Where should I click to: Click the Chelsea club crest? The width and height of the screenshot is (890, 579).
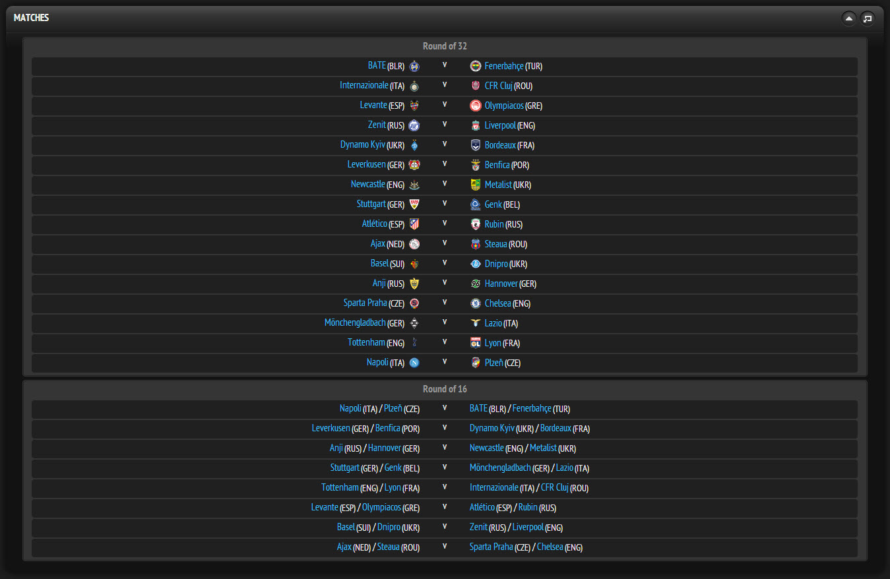[x=476, y=303]
